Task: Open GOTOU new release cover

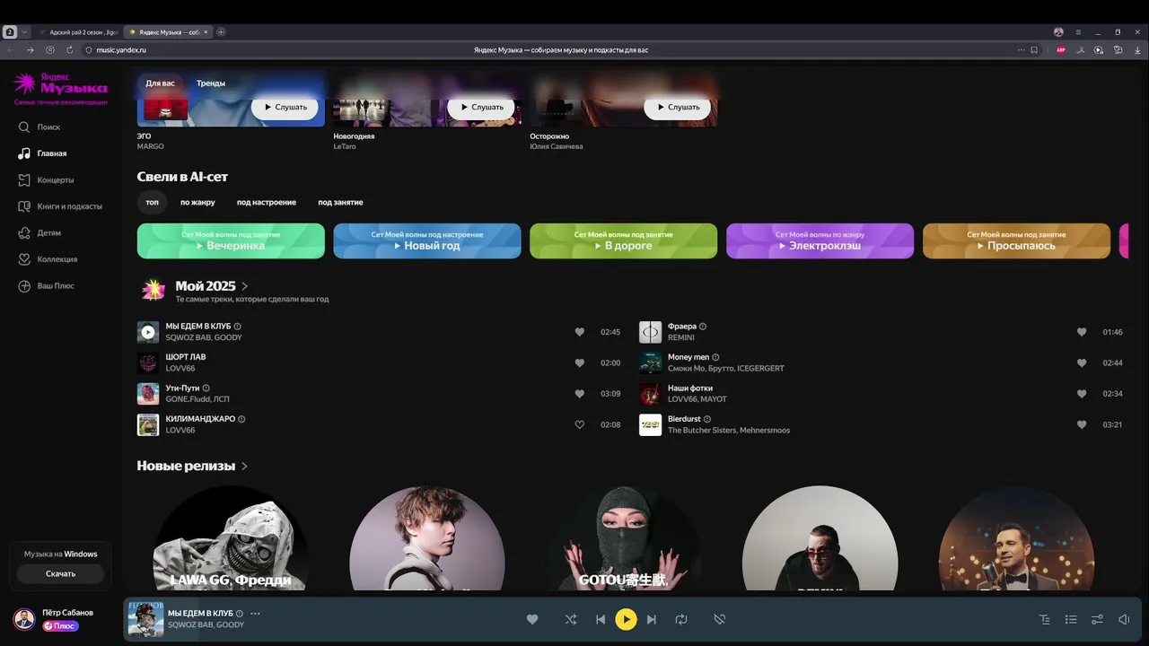Action: [624, 538]
